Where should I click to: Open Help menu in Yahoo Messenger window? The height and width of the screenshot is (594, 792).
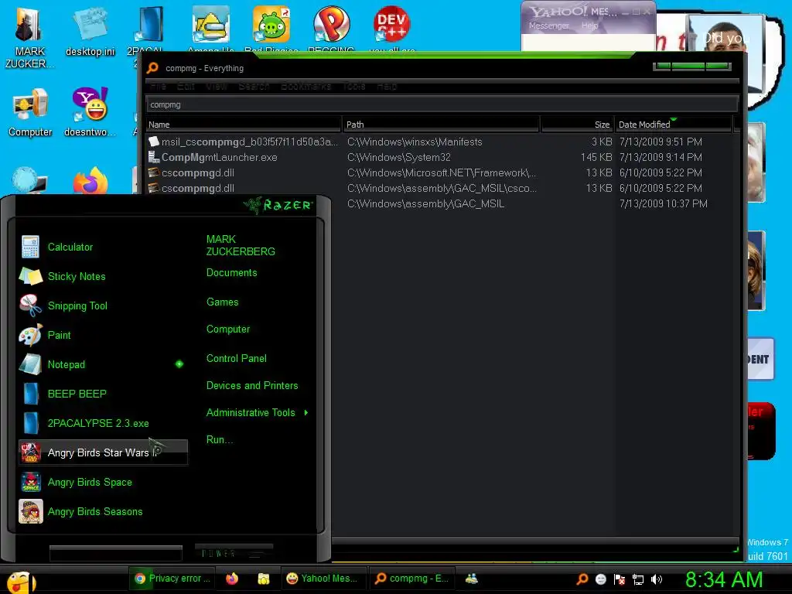click(589, 26)
